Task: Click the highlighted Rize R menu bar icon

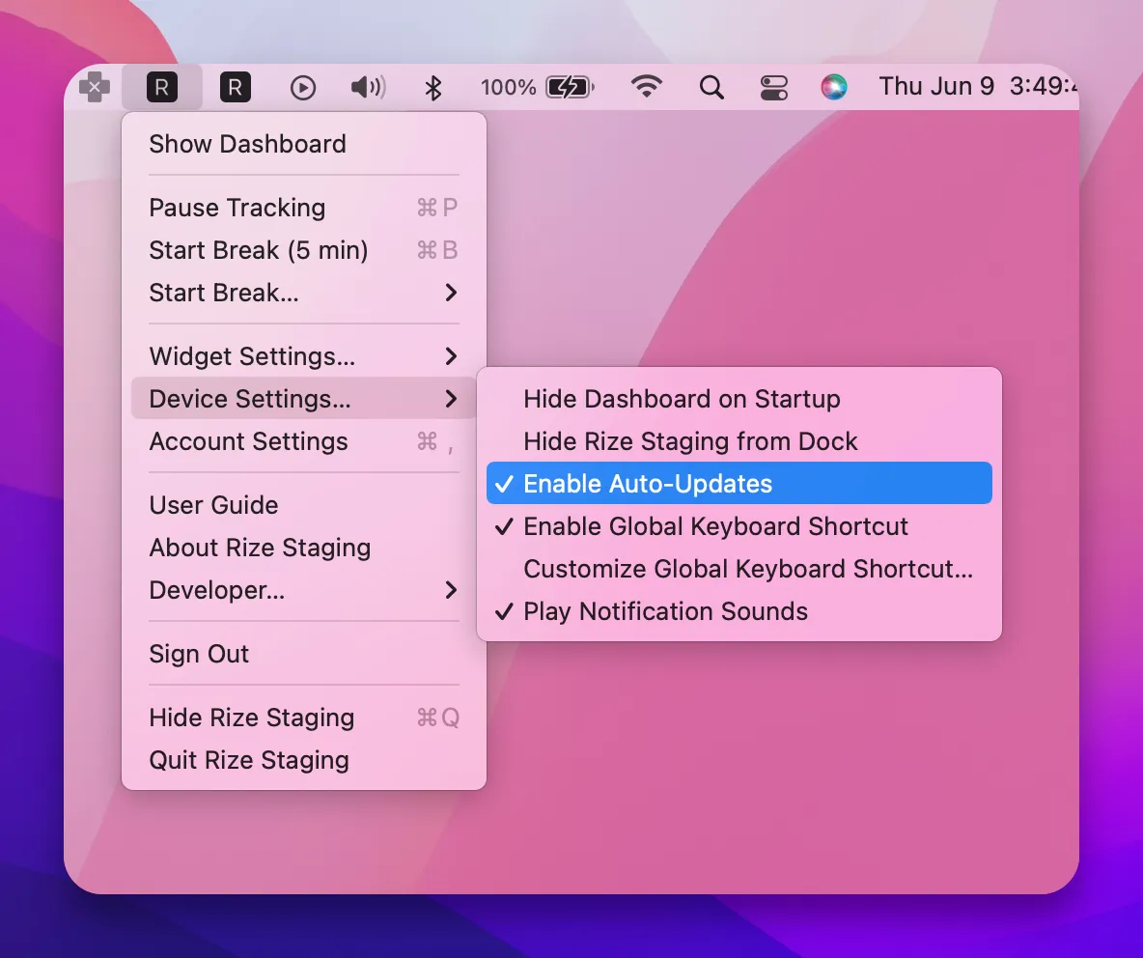Action: pos(162,88)
